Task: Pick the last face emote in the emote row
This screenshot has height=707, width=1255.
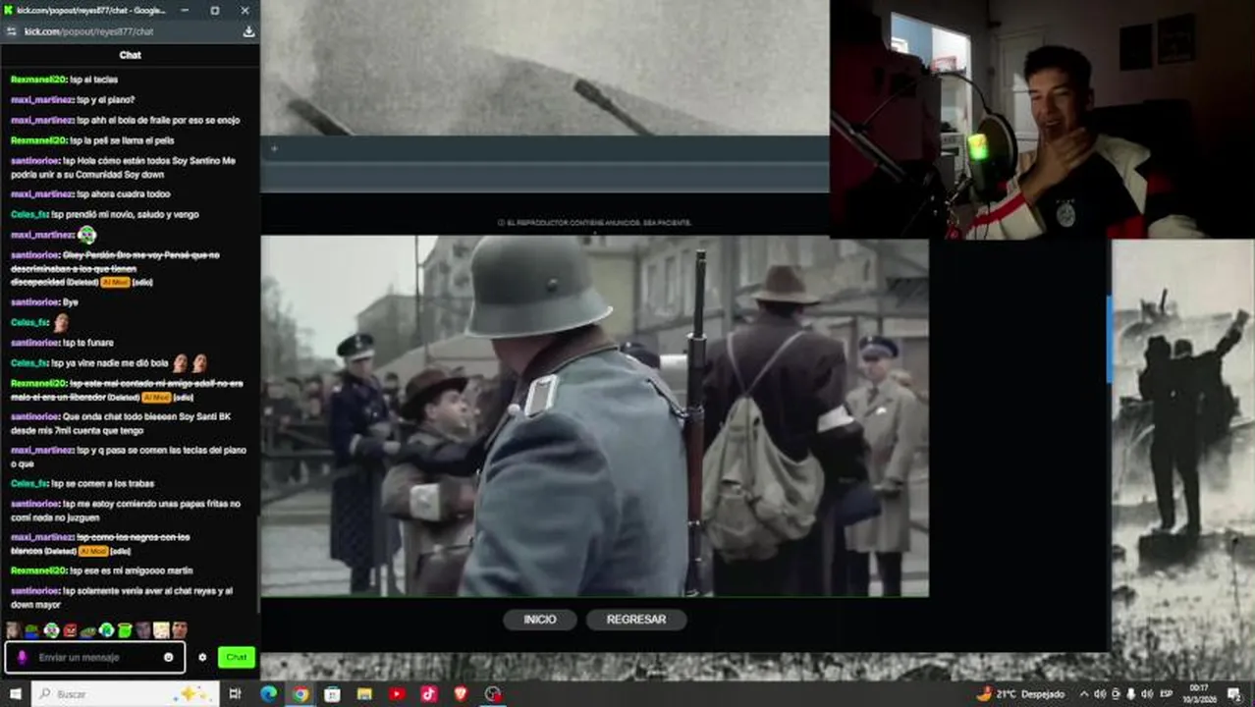Action: click(180, 629)
